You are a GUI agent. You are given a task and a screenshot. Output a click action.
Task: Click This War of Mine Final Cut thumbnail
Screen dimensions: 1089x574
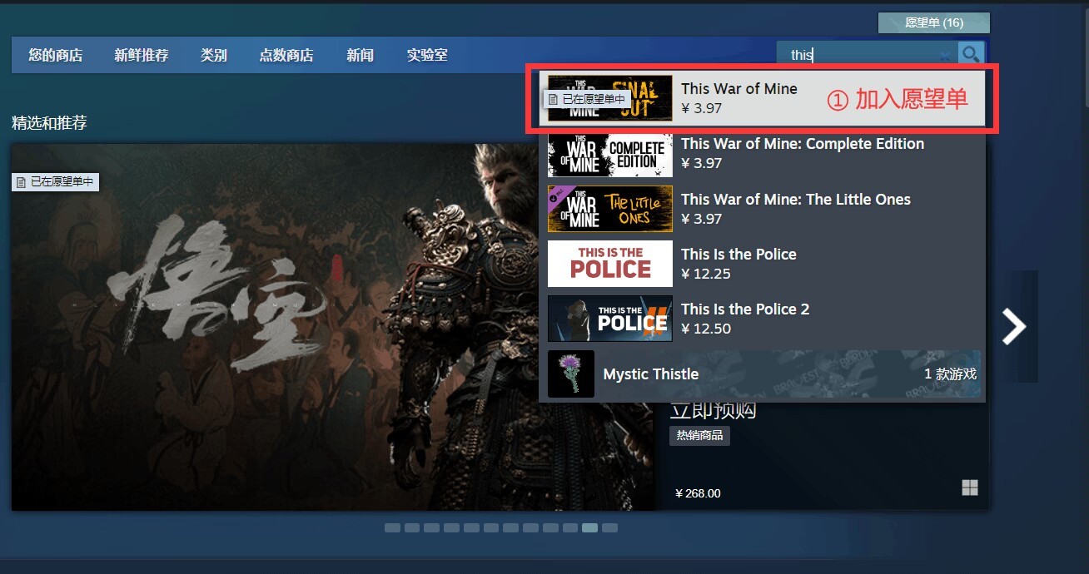[609, 98]
